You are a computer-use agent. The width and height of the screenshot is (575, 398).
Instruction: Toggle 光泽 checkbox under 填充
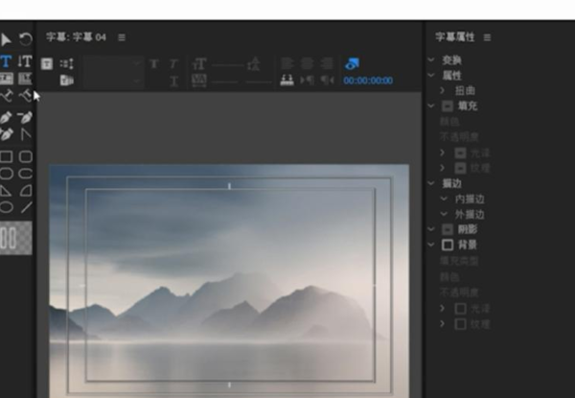460,152
